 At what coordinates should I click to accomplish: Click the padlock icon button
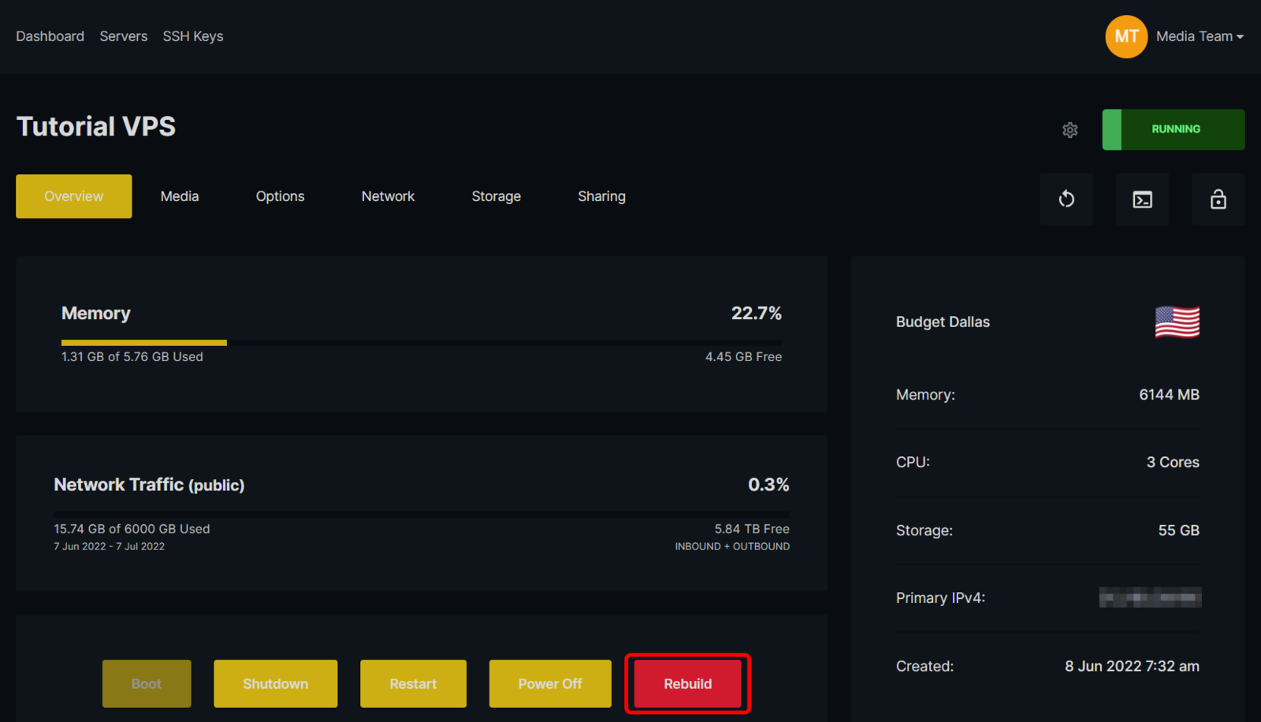pos(1218,199)
